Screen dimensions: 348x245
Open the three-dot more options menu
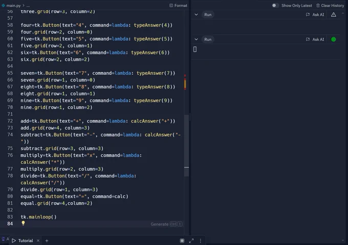[x=201, y=240]
